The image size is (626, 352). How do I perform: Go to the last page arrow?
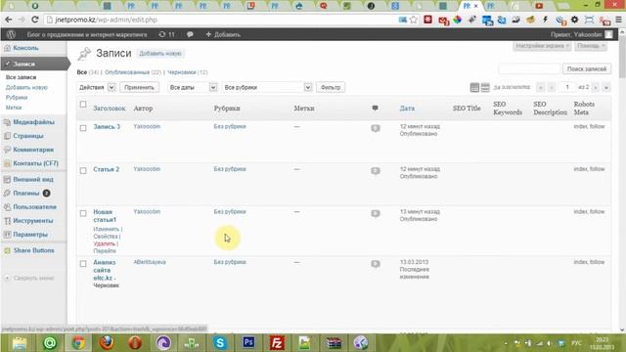pos(606,87)
